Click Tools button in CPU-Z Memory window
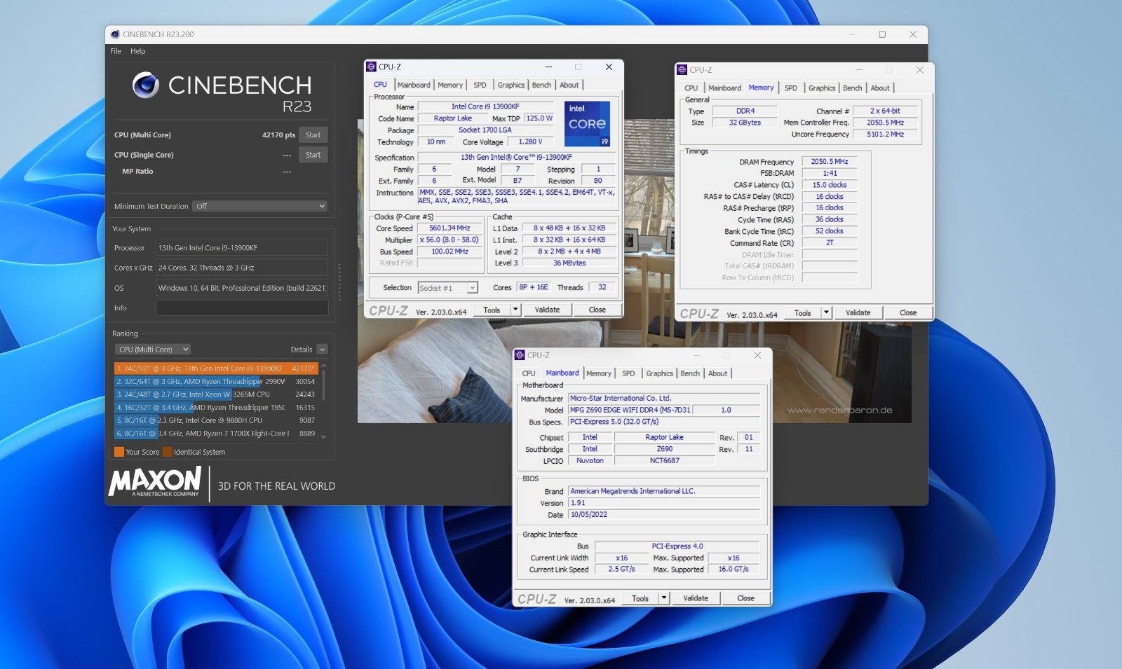The image size is (1122, 669). [x=802, y=313]
